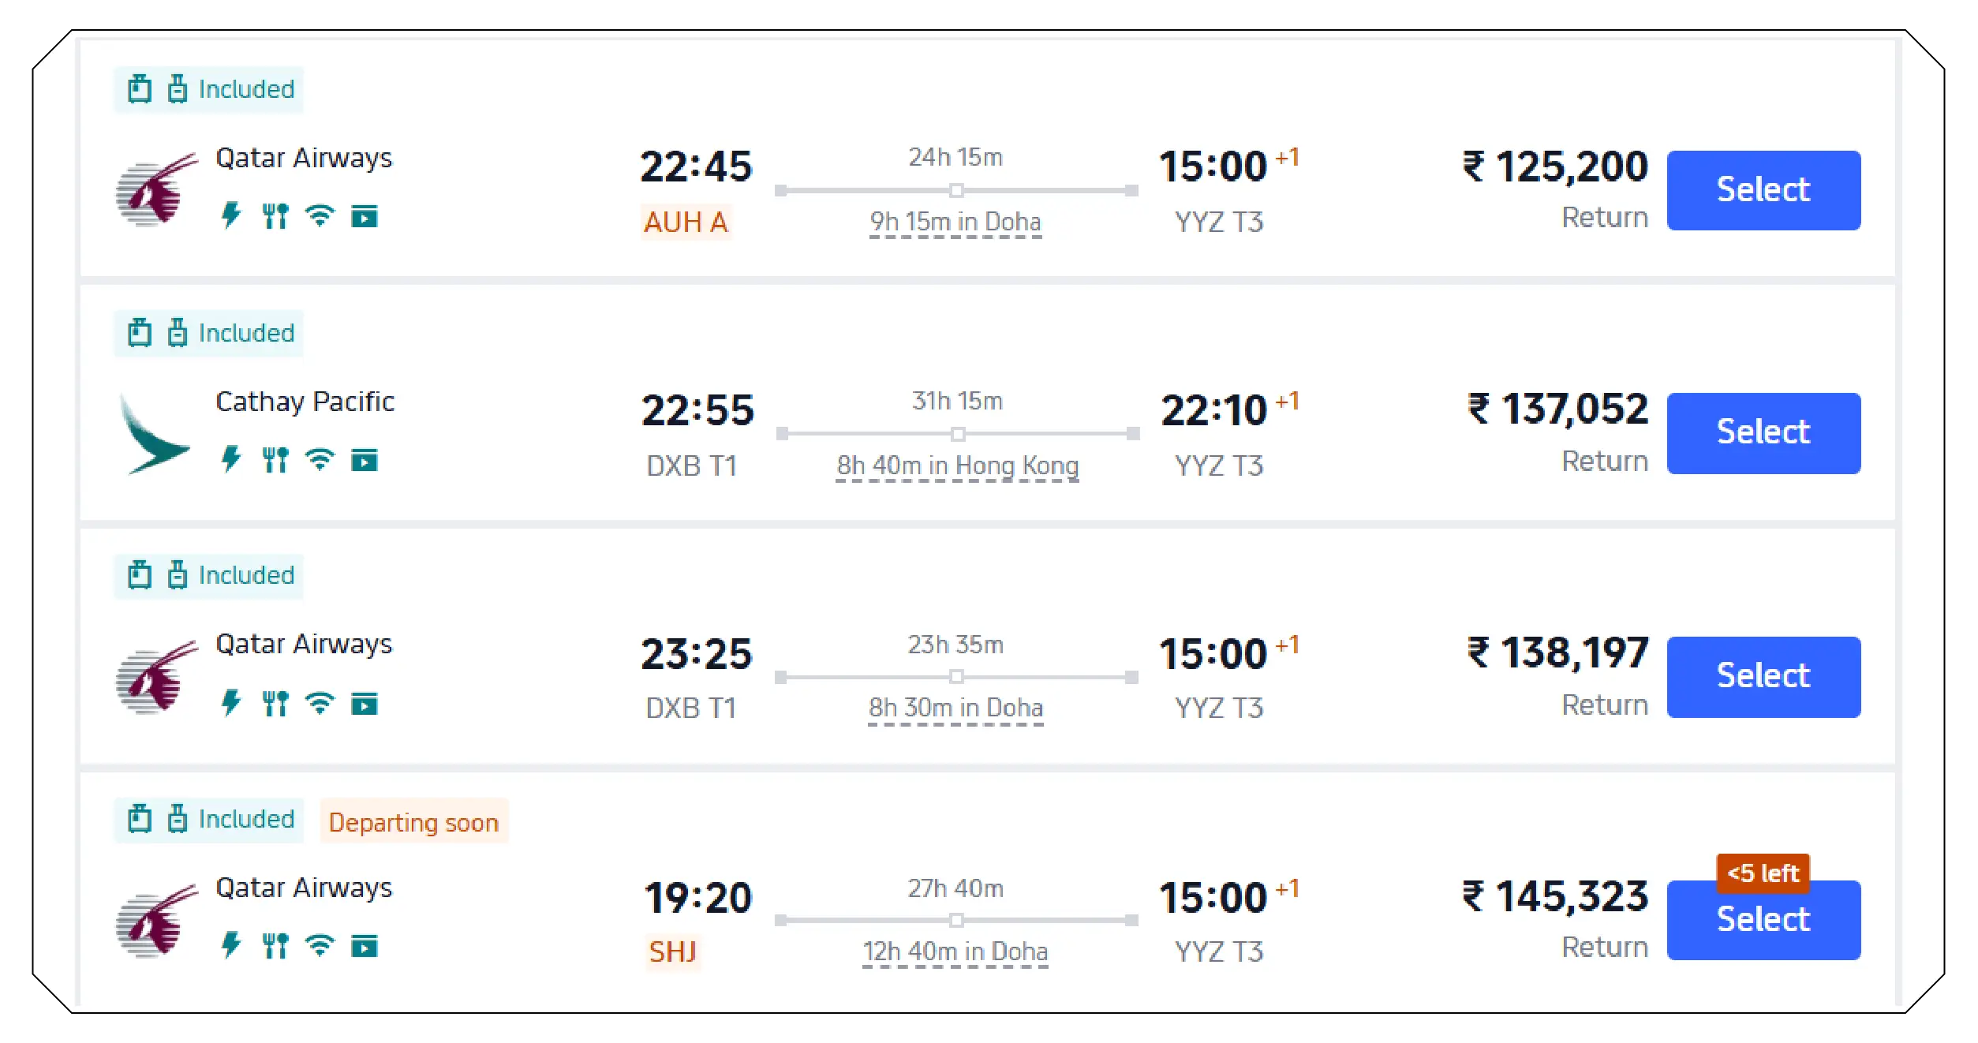Click the Cathay Pacific airline logo
Image resolution: width=1978 pixels, height=1043 pixels.
point(155,435)
